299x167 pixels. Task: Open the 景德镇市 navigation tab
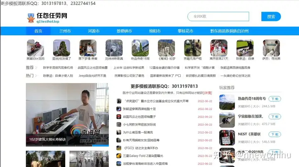click(x=124, y=31)
